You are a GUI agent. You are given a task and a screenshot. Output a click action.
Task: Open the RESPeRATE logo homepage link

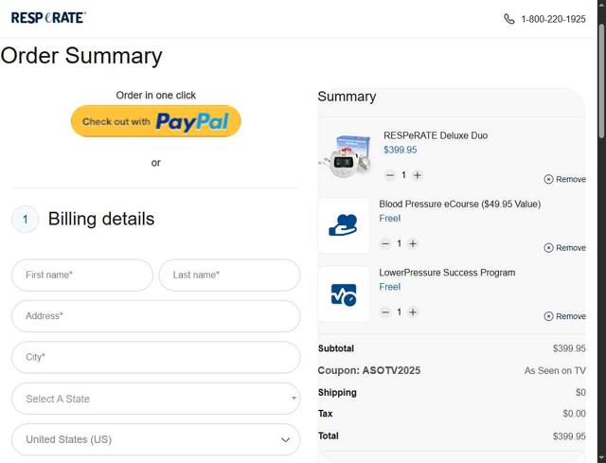click(48, 18)
